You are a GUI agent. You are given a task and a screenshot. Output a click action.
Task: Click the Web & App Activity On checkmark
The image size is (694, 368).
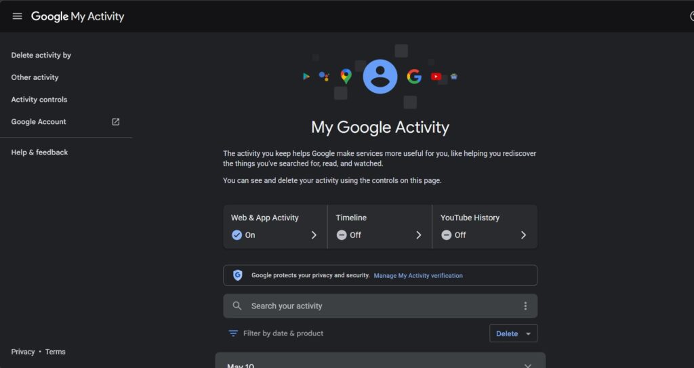click(237, 235)
